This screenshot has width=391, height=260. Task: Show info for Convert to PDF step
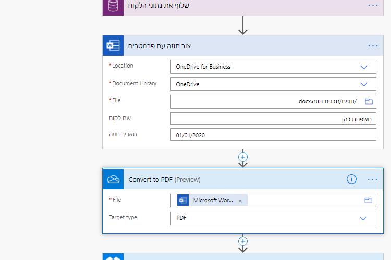pos(351,179)
